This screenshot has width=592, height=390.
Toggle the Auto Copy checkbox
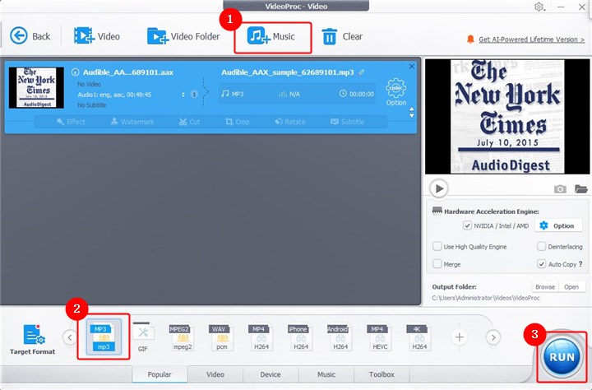[541, 264]
